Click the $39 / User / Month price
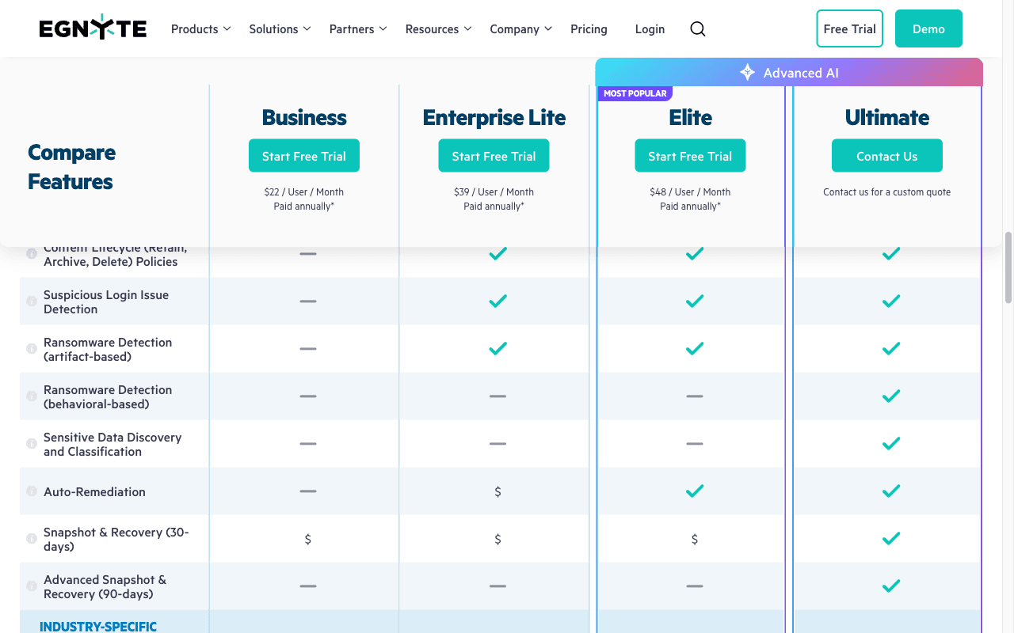The height and width of the screenshot is (633, 1014). tap(494, 191)
